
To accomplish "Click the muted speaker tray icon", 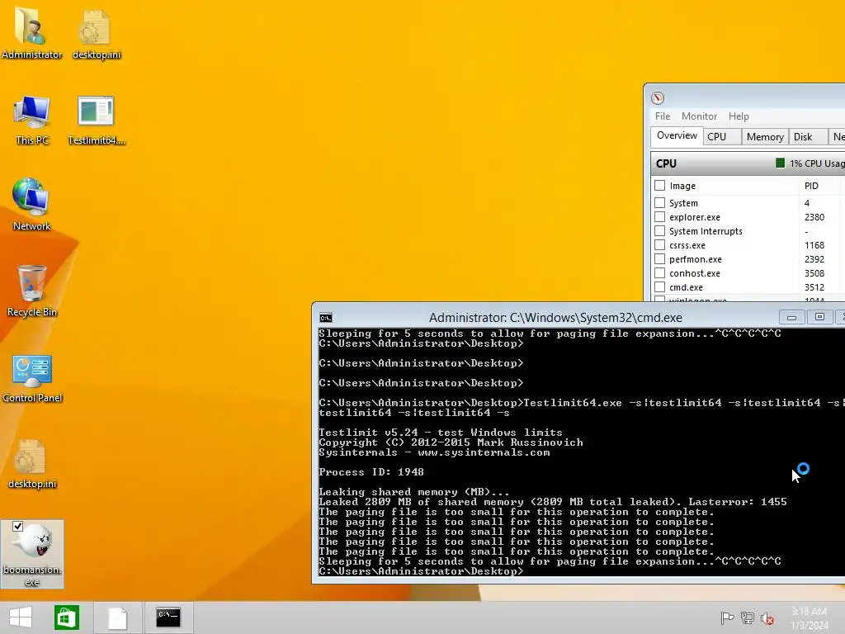I will pyautogui.click(x=767, y=618).
